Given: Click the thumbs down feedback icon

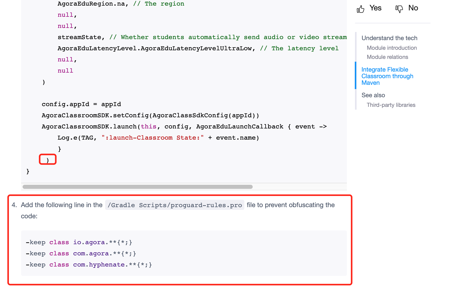Looking at the screenshot, I should [x=399, y=8].
